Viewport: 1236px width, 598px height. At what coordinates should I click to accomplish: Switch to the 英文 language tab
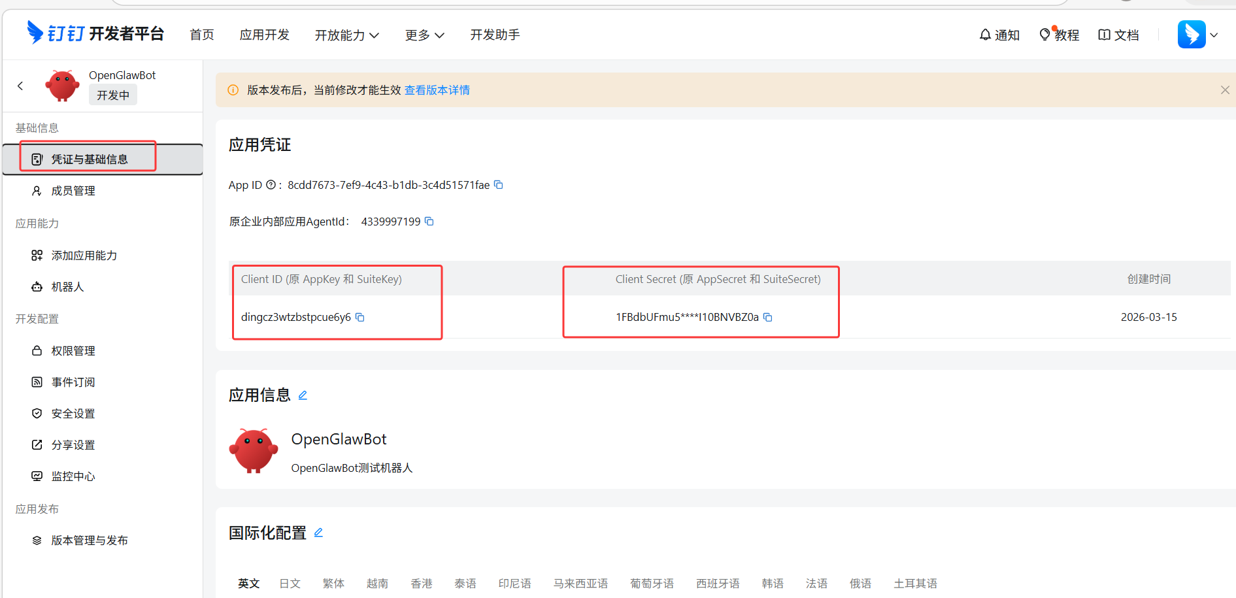(x=248, y=584)
